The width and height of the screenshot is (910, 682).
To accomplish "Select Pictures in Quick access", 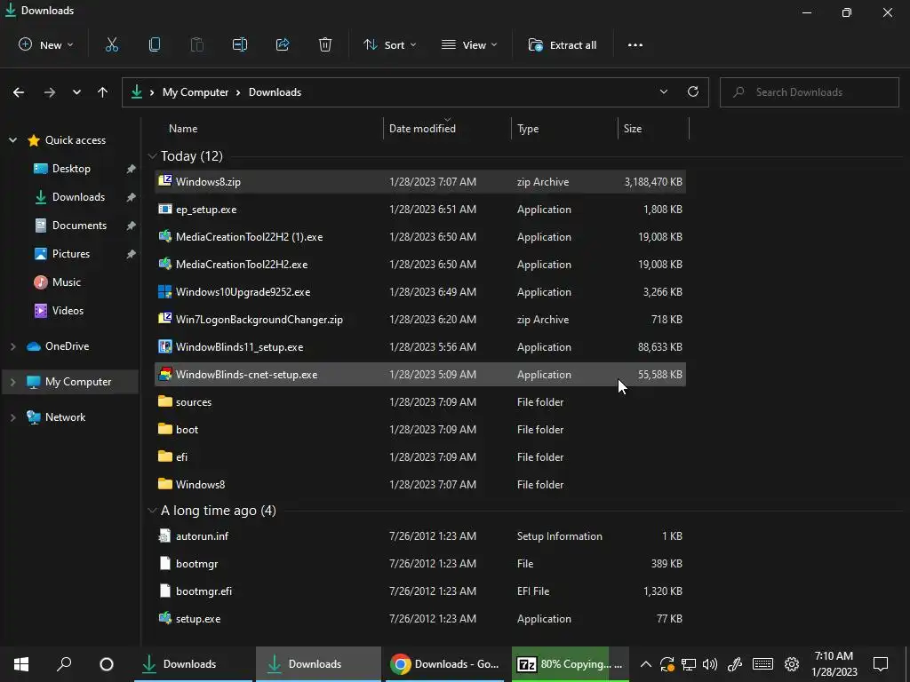I will pos(71,253).
